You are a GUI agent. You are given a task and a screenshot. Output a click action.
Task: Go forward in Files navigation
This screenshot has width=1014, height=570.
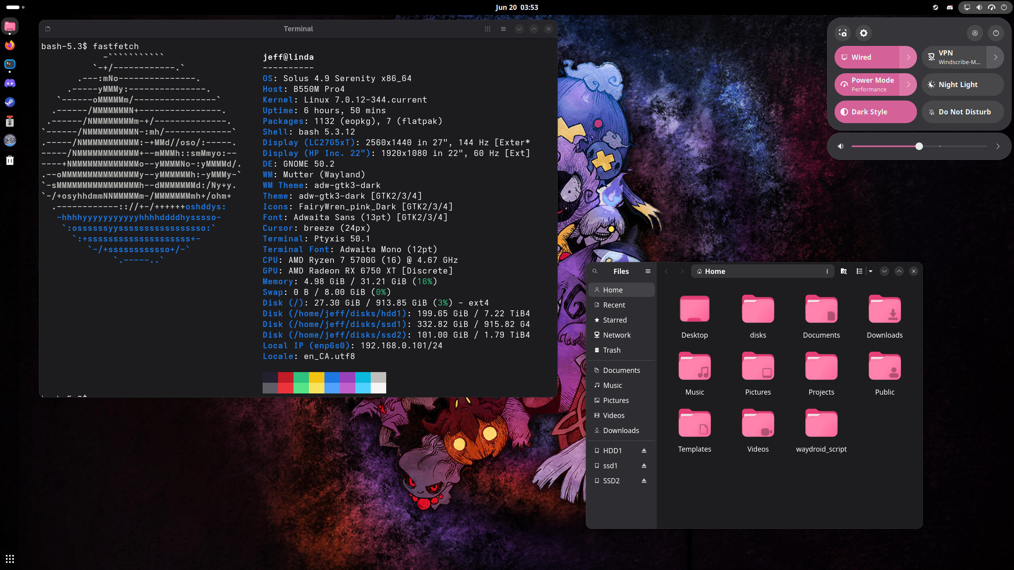click(x=682, y=271)
